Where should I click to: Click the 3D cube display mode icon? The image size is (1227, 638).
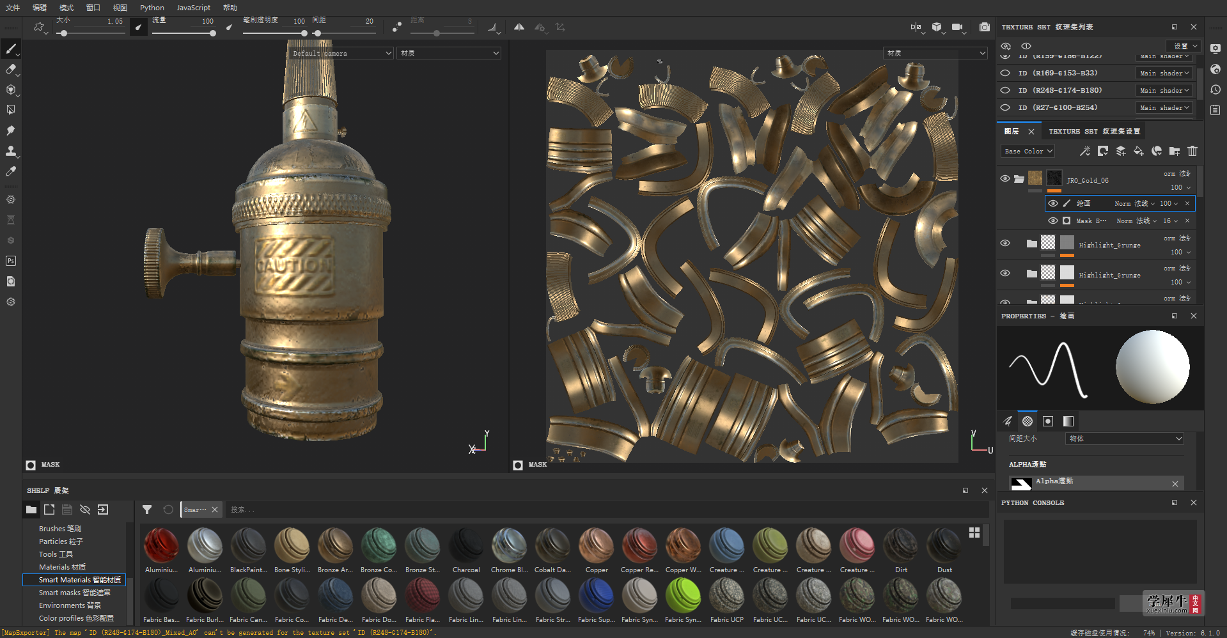pyautogui.click(x=937, y=27)
